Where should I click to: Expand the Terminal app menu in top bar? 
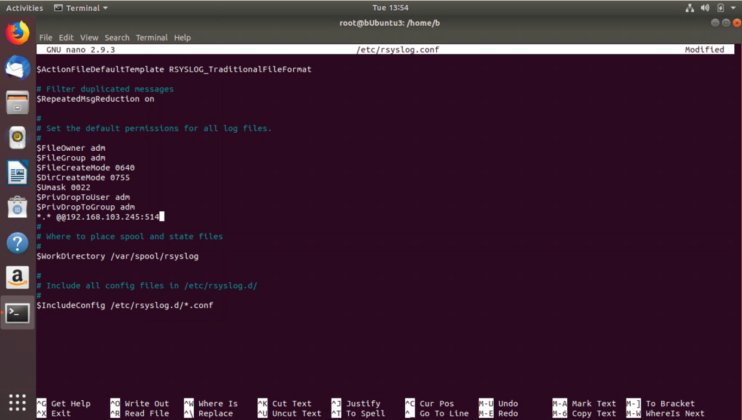click(x=81, y=8)
